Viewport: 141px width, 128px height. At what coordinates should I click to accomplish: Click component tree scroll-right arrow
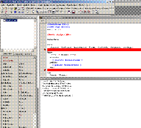pyautogui.click(x=33, y=50)
